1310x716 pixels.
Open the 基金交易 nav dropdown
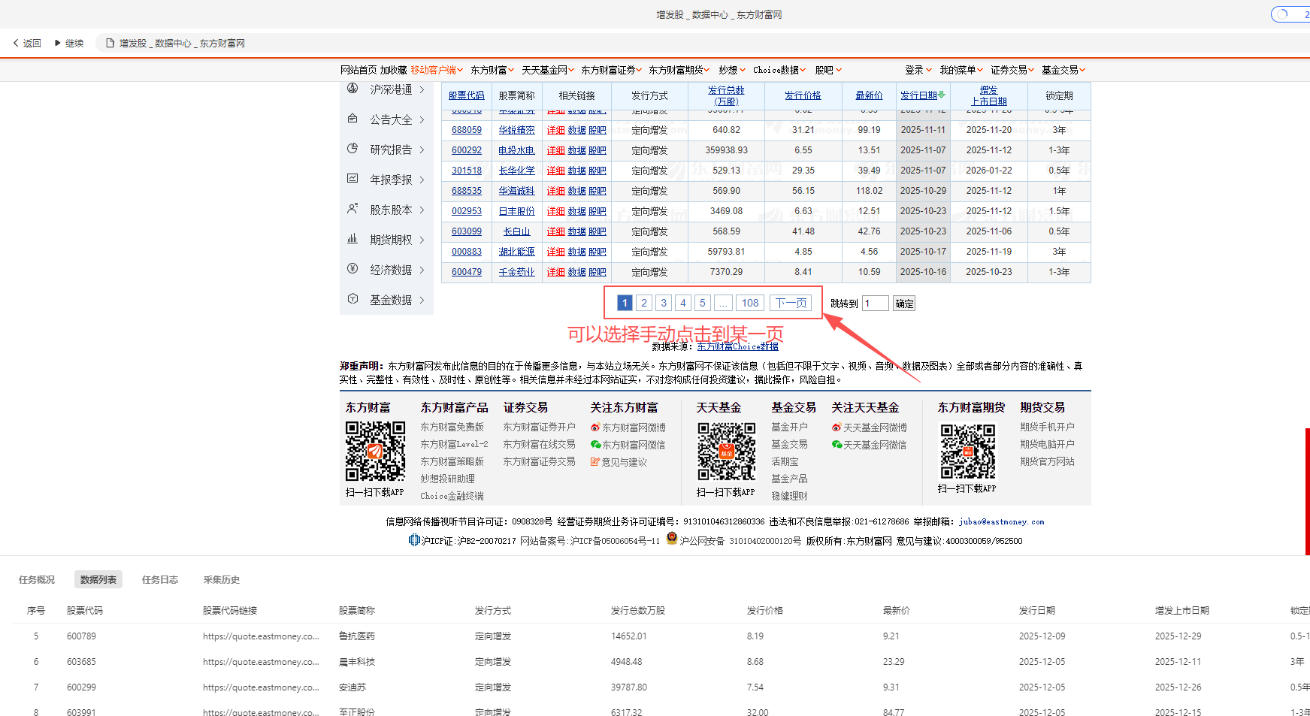(1063, 70)
